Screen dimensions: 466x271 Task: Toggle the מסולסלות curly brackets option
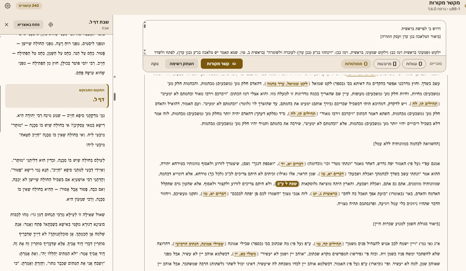[x=356, y=64]
